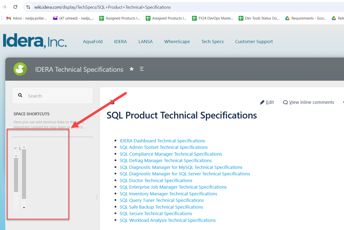Open first Assigned Products bookmark
The width and height of the screenshot is (344, 230).
pyautogui.click(x=119, y=19)
